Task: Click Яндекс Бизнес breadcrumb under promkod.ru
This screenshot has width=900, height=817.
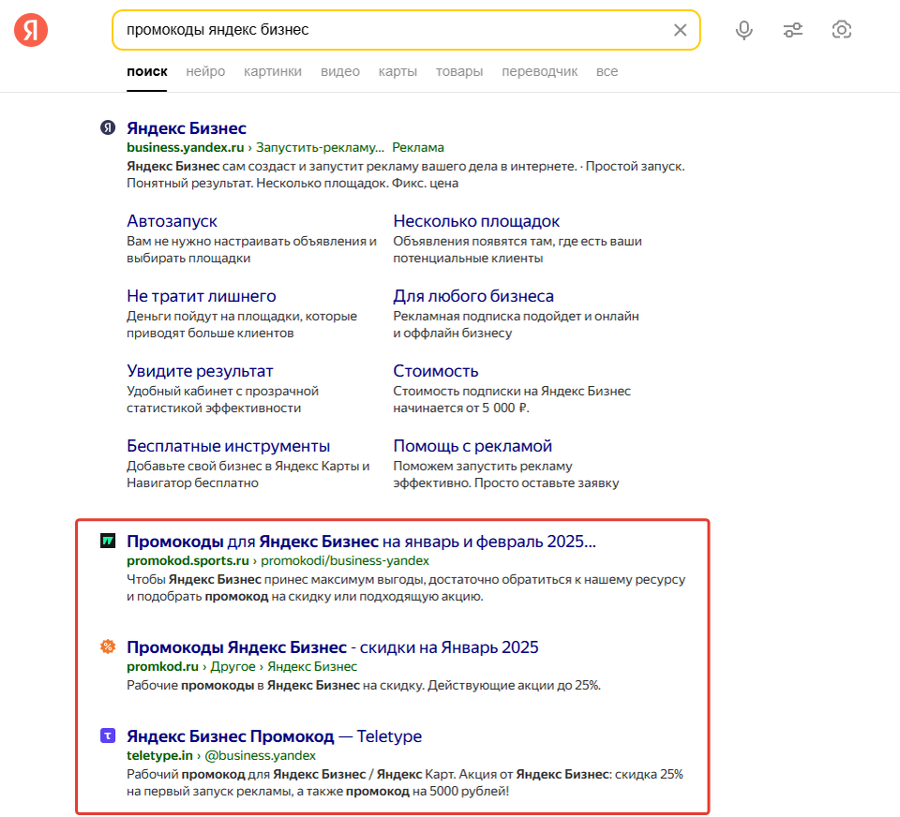Action: pos(312,667)
